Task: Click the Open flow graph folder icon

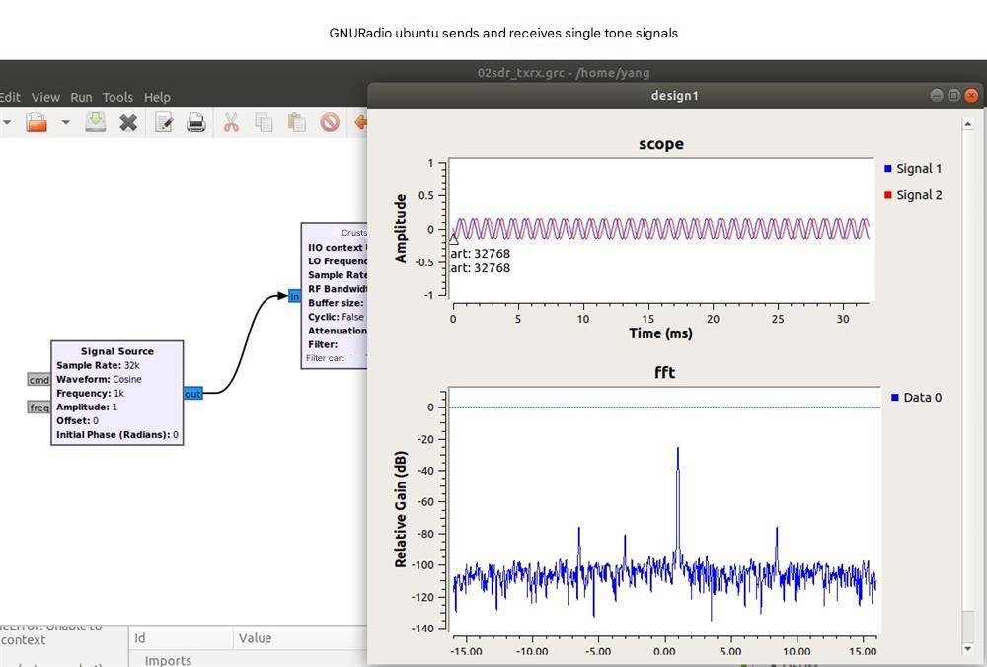Action: pos(37,122)
